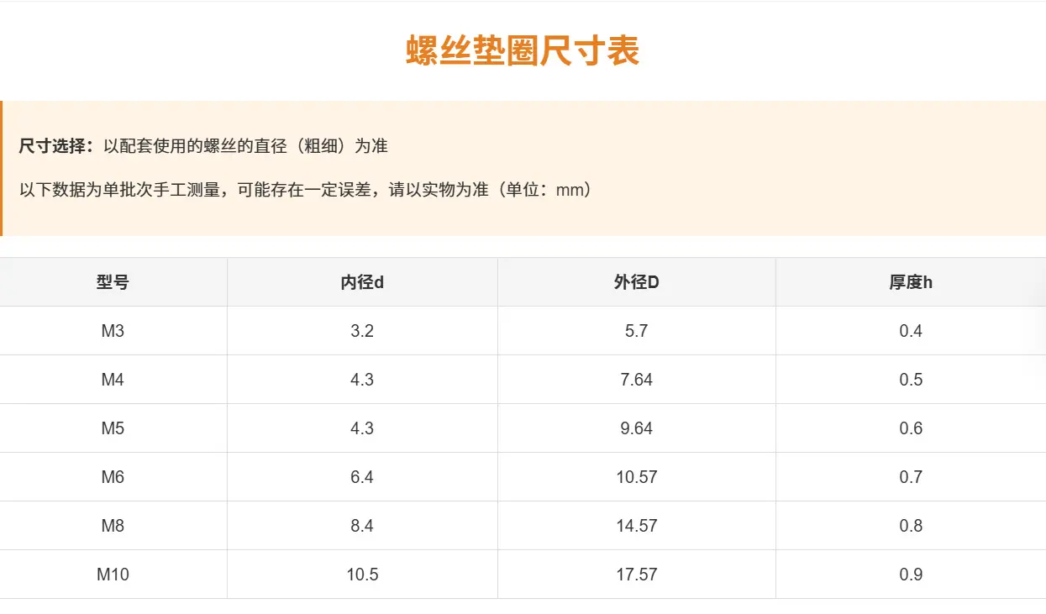The height and width of the screenshot is (614, 1046).
Task: Click the 外径D column header
Action: click(x=637, y=282)
